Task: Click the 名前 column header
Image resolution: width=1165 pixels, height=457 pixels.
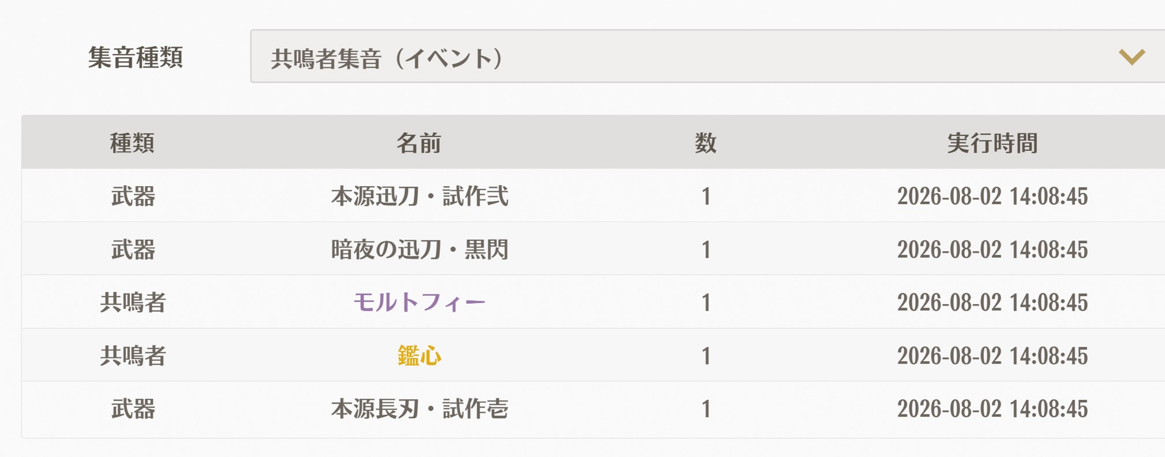Action: click(419, 142)
